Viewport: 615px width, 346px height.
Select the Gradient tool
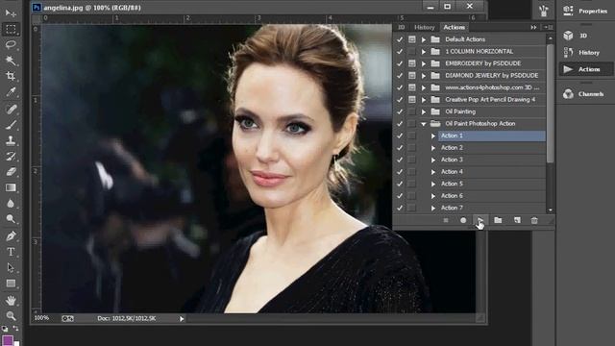(11, 187)
